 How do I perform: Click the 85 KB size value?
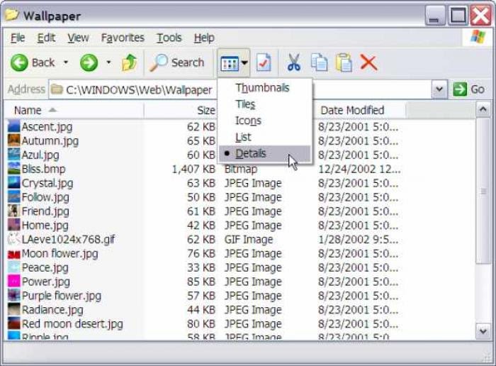[x=201, y=282]
